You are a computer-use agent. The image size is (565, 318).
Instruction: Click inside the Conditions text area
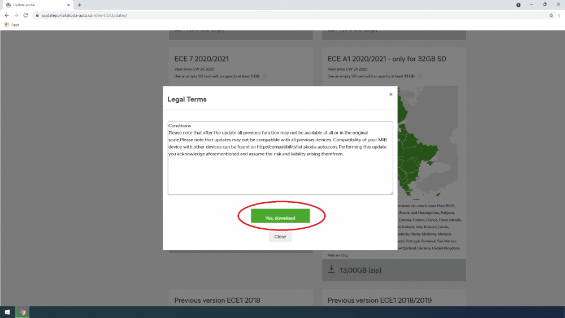[x=280, y=158]
